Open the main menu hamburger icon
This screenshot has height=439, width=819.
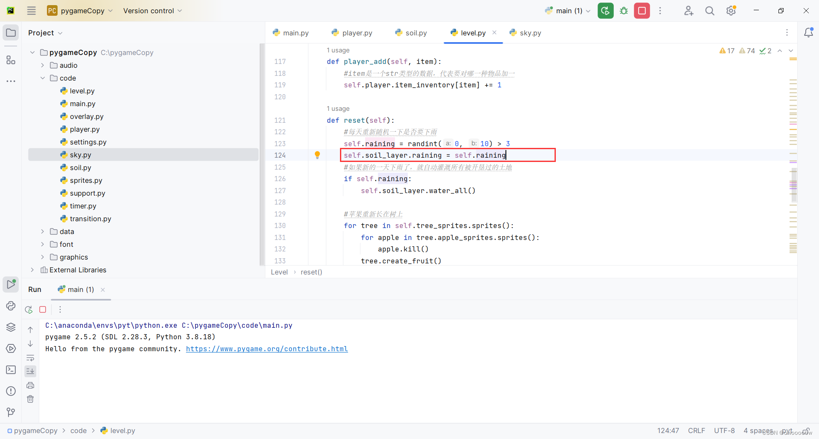[32, 11]
